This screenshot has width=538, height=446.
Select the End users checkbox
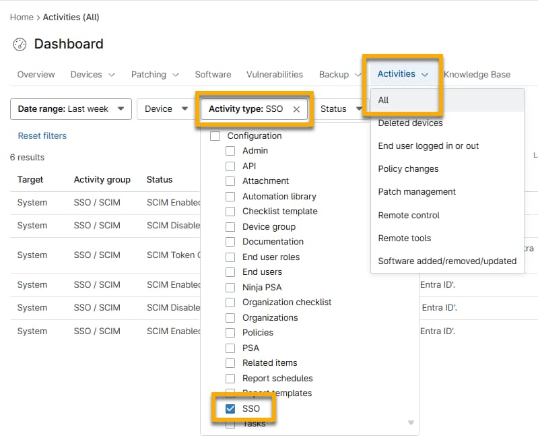click(230, 272)
